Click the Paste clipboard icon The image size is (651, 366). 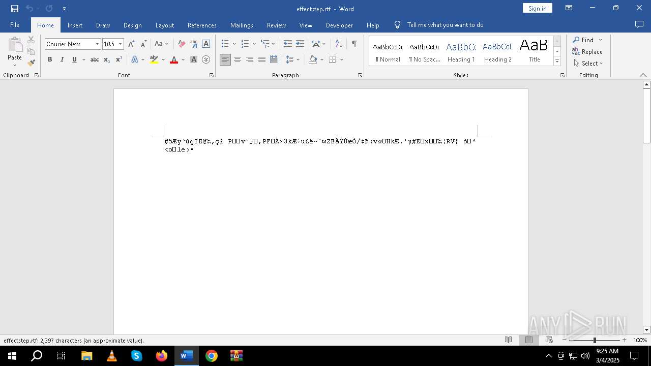pos(15,46)
